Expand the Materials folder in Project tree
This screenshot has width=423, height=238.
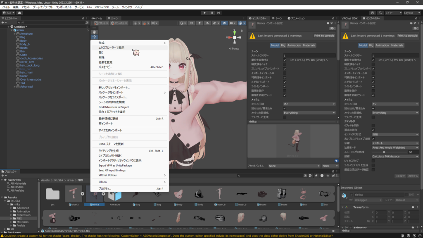(11, 222)
